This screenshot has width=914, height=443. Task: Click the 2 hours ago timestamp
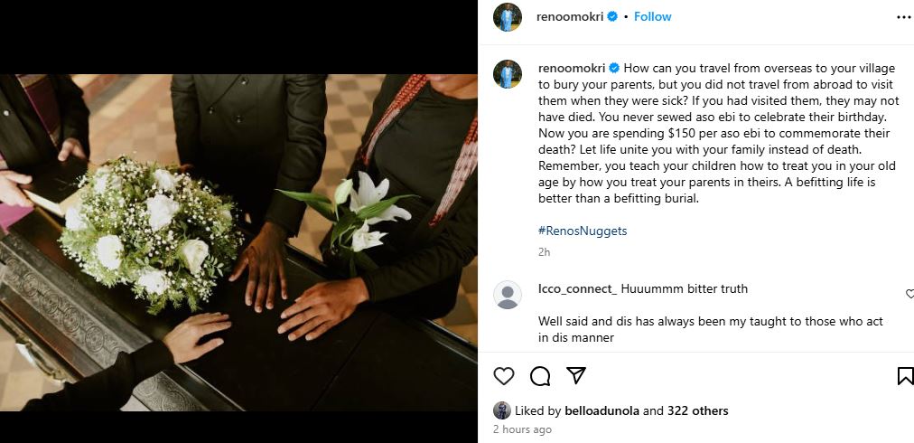coord(522,429)
